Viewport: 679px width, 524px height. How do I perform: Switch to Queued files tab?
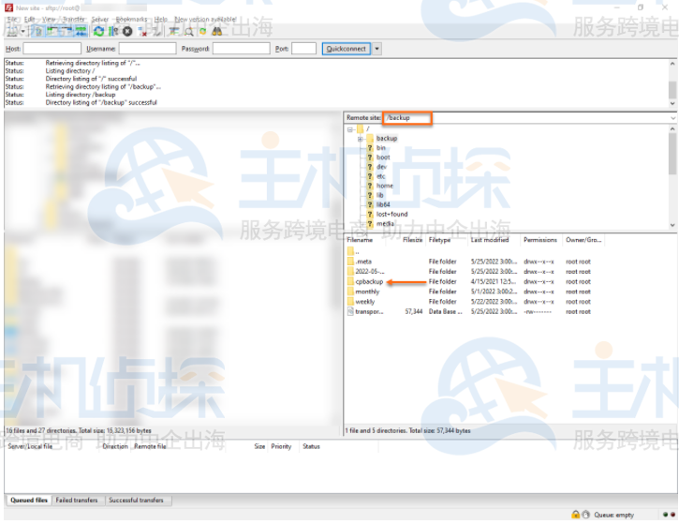29,501
